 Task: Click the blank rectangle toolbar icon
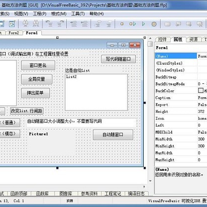point(167,24)
